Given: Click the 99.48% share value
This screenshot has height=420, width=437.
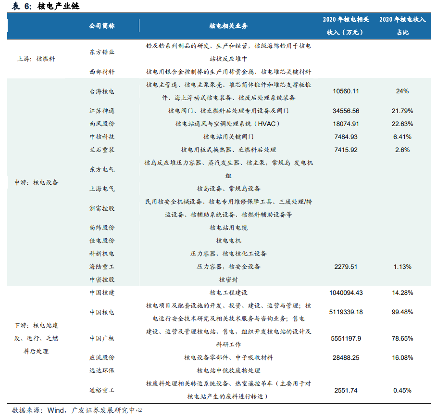Looking at the screenshot, I should [402, 312].
